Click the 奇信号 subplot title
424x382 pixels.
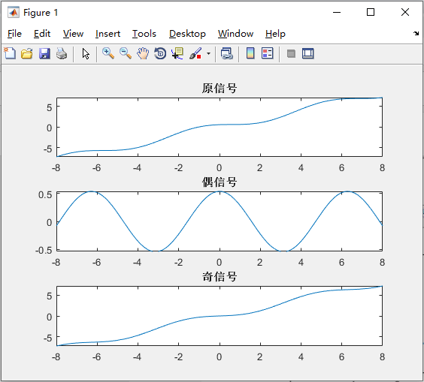220,277
